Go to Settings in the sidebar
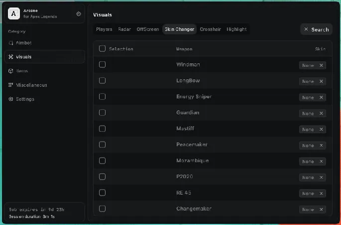This screenshot has width=341, height=225. click(x=25, y=99)
